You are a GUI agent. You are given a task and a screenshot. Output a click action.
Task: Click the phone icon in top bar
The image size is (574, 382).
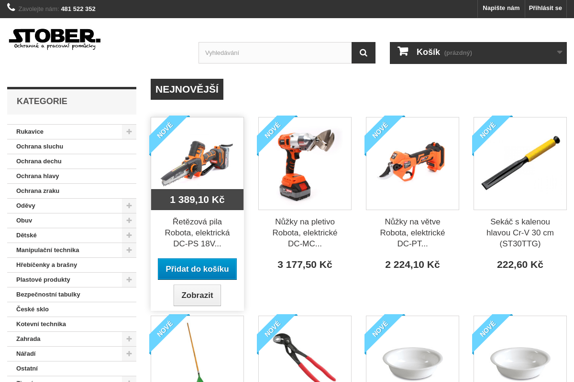[x=11, y=7]
